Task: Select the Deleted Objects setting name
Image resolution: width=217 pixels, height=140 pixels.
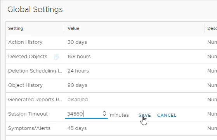Action: 28,57
